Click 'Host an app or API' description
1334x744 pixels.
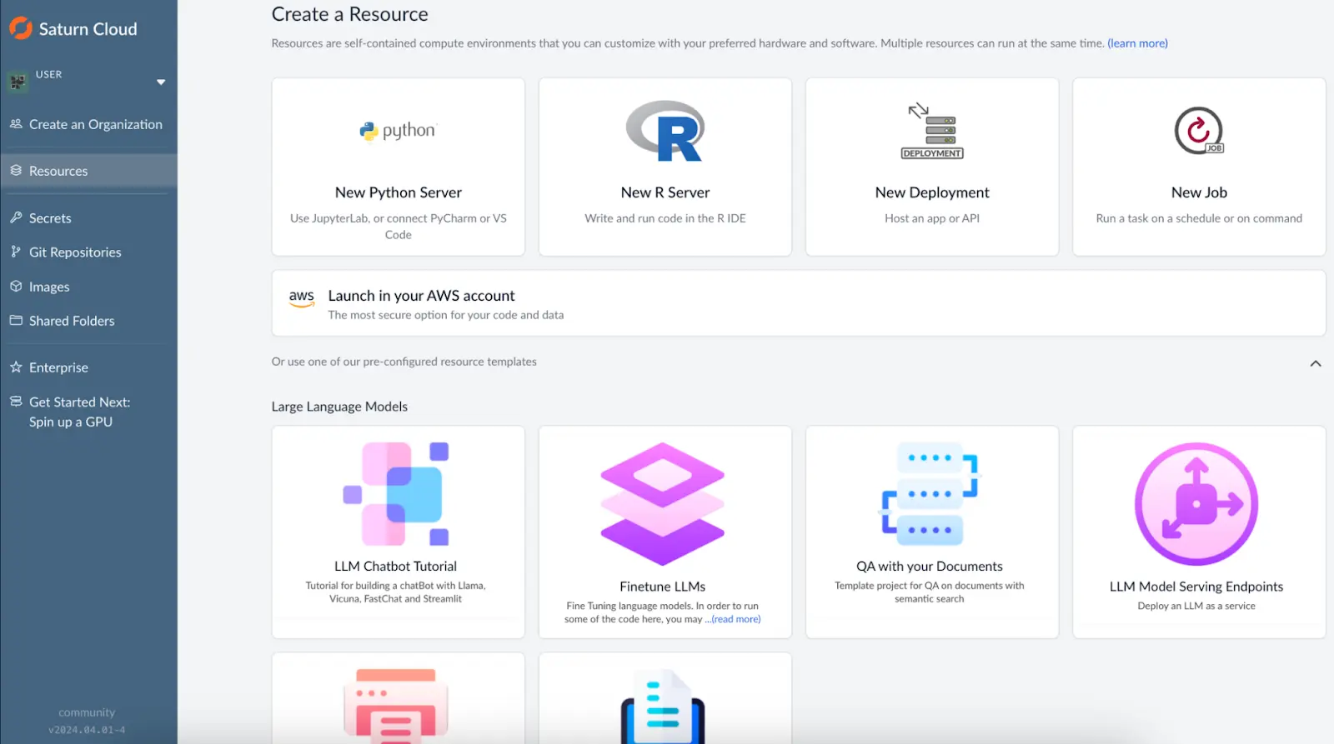[932, 218]
